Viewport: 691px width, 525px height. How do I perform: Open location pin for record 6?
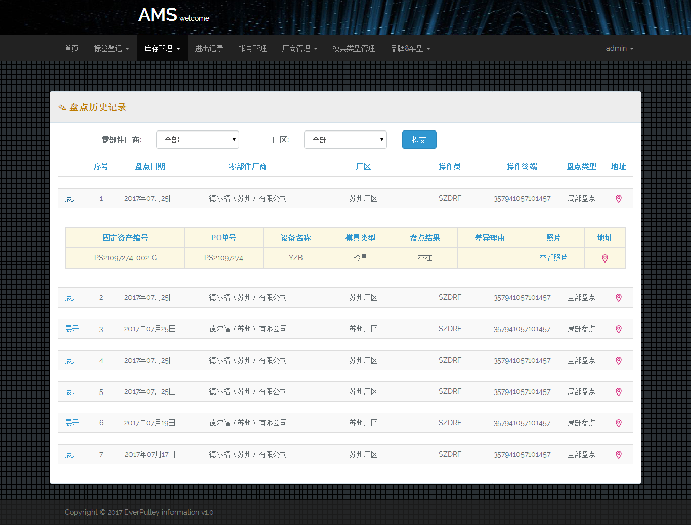coord(618,423)
